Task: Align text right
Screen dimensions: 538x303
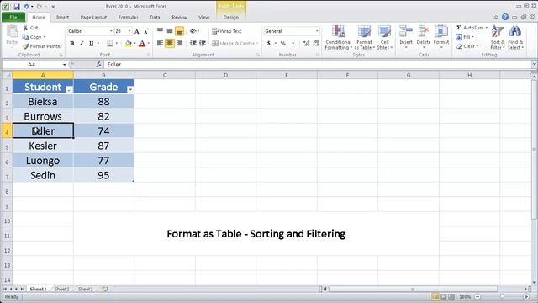Action: coord(179,43)
